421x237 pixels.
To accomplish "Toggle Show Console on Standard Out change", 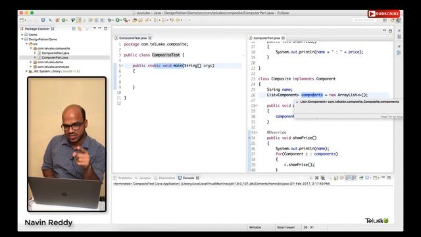I will pos(348,178).
